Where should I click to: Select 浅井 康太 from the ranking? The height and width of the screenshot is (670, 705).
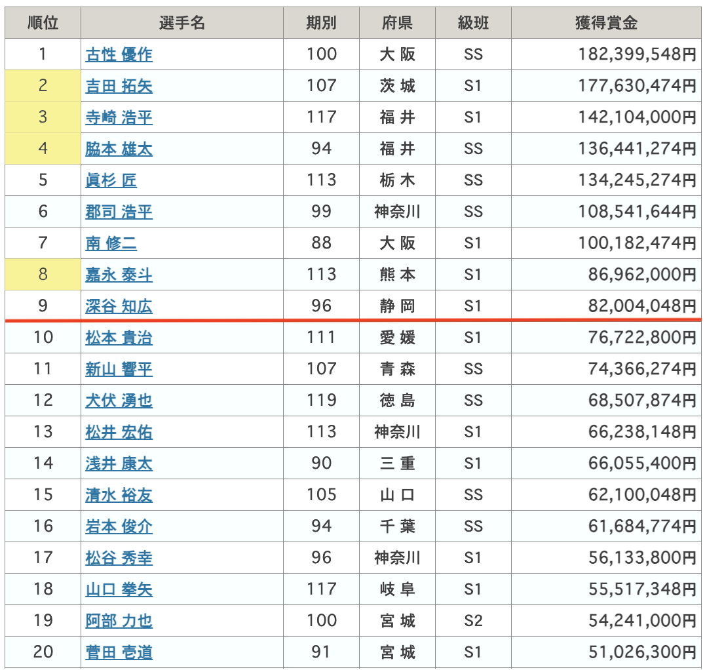tap(119, 463)
